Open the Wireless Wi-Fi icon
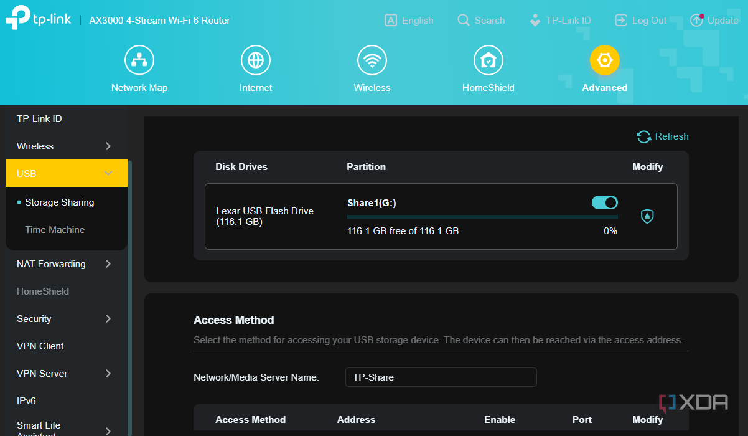 click(x=372, y=60)
